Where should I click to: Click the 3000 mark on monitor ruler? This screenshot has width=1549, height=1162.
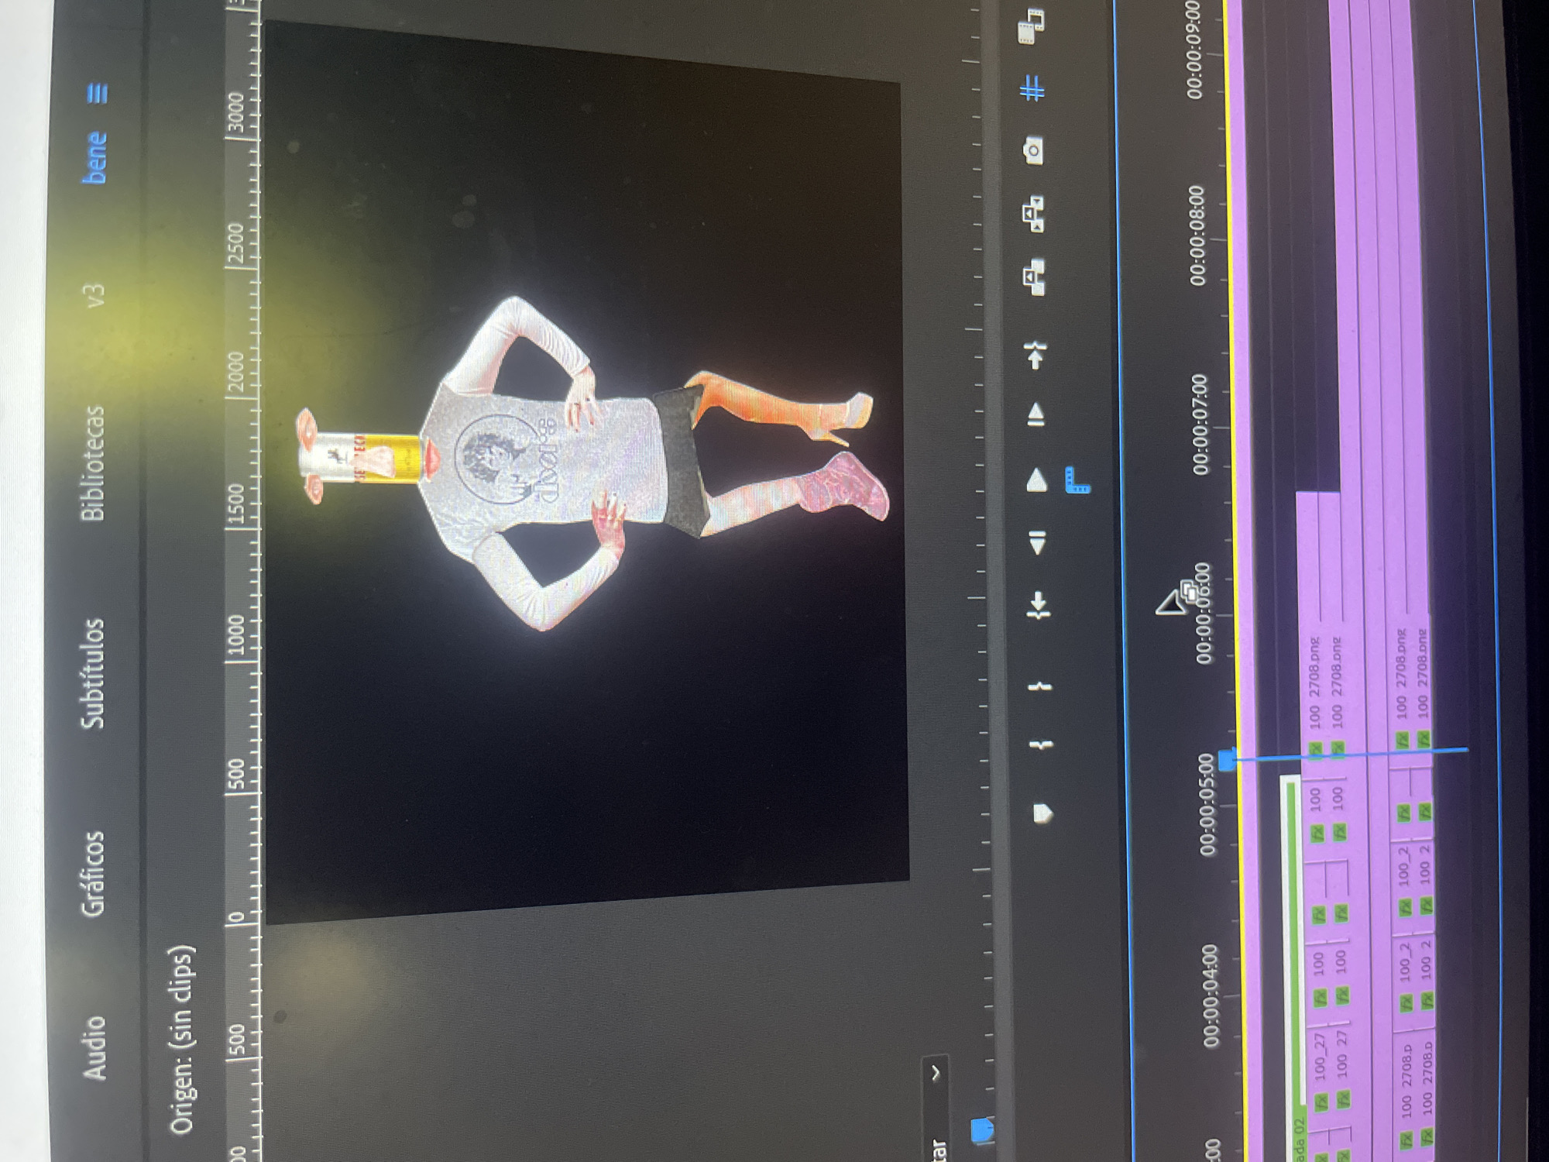pyautogui.click(x=235, y=114)
